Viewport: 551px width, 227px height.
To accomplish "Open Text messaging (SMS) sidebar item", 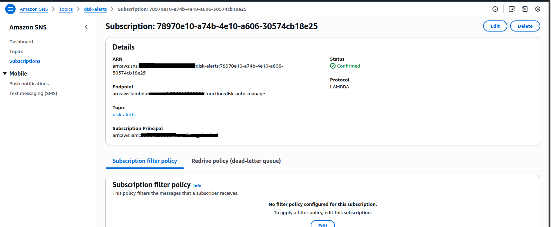I will pos(33,93).
